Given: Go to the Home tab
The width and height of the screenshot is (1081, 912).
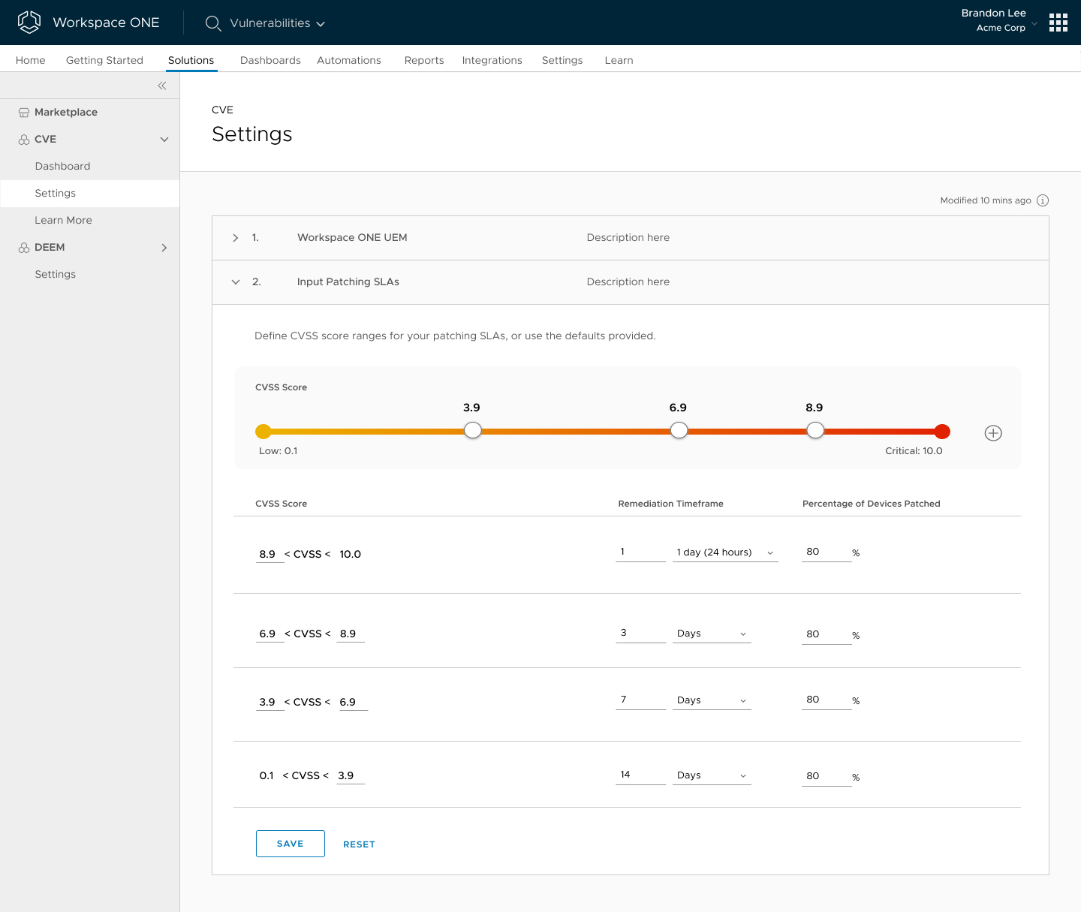Looking at the screenshot, I should click(31, 60).
